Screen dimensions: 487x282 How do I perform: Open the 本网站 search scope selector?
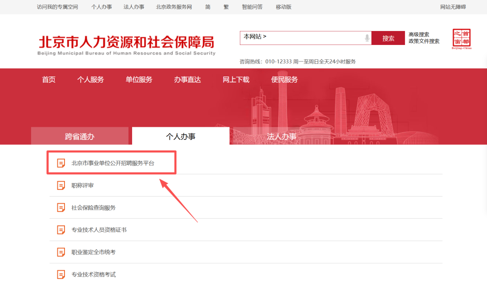pos(255,36)
